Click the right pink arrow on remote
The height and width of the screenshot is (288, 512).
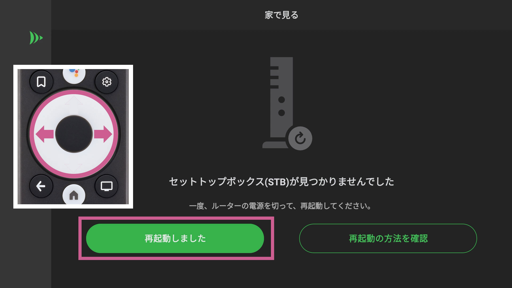tap(103, 134)
